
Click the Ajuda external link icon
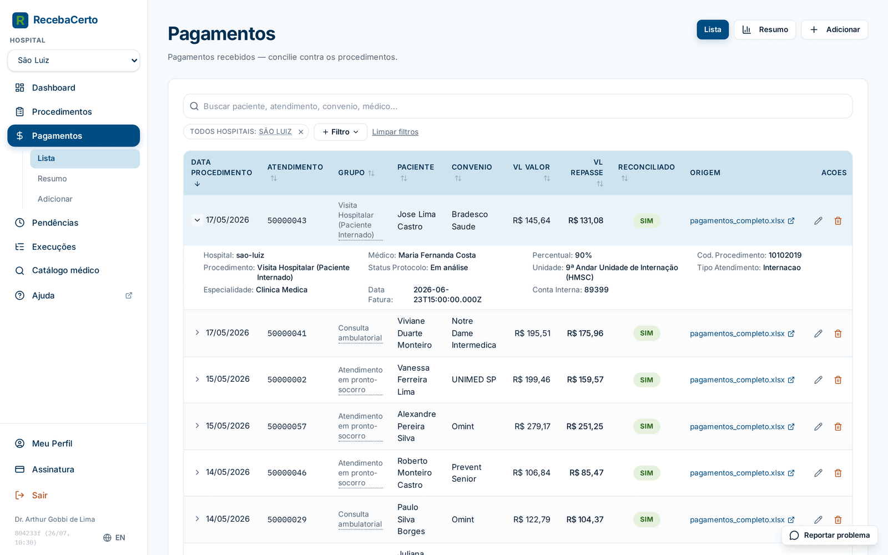pos(129,296)
